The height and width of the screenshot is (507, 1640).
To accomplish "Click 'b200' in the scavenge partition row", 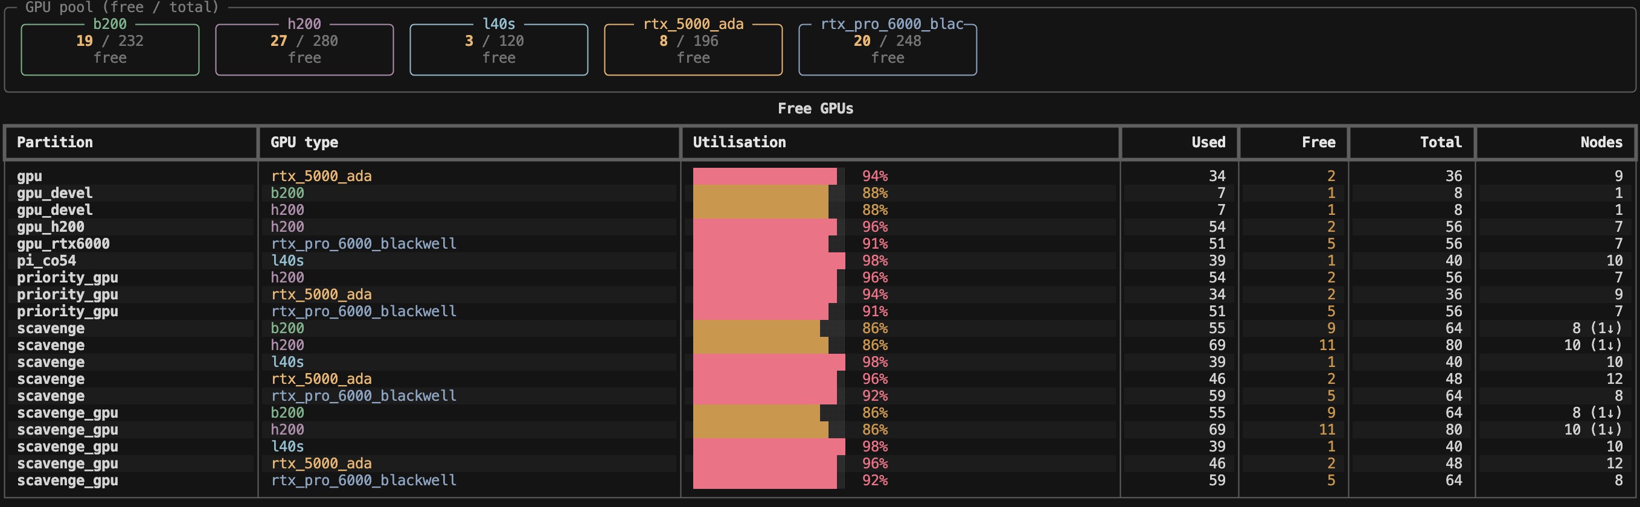I will [287, 328].
